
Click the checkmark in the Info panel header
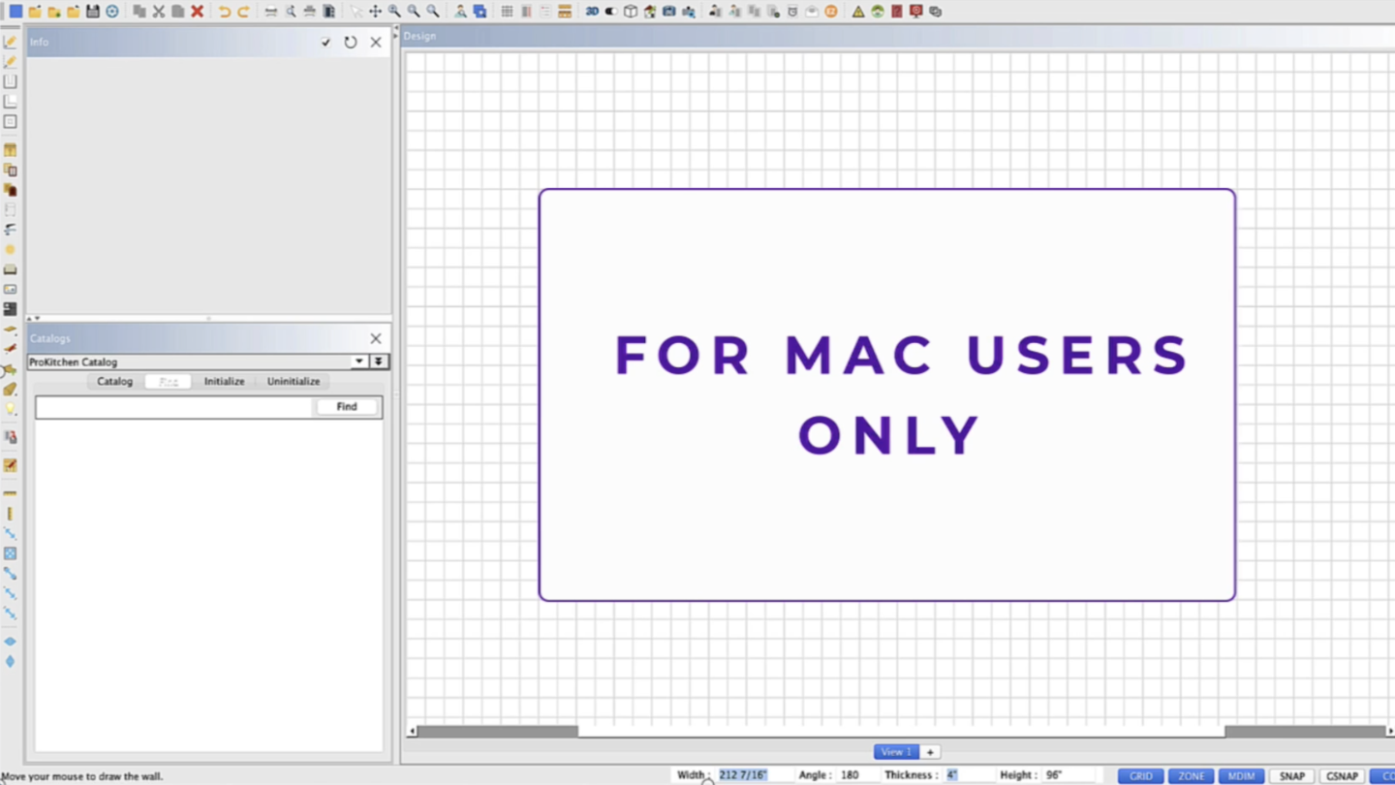click(325, 43)
